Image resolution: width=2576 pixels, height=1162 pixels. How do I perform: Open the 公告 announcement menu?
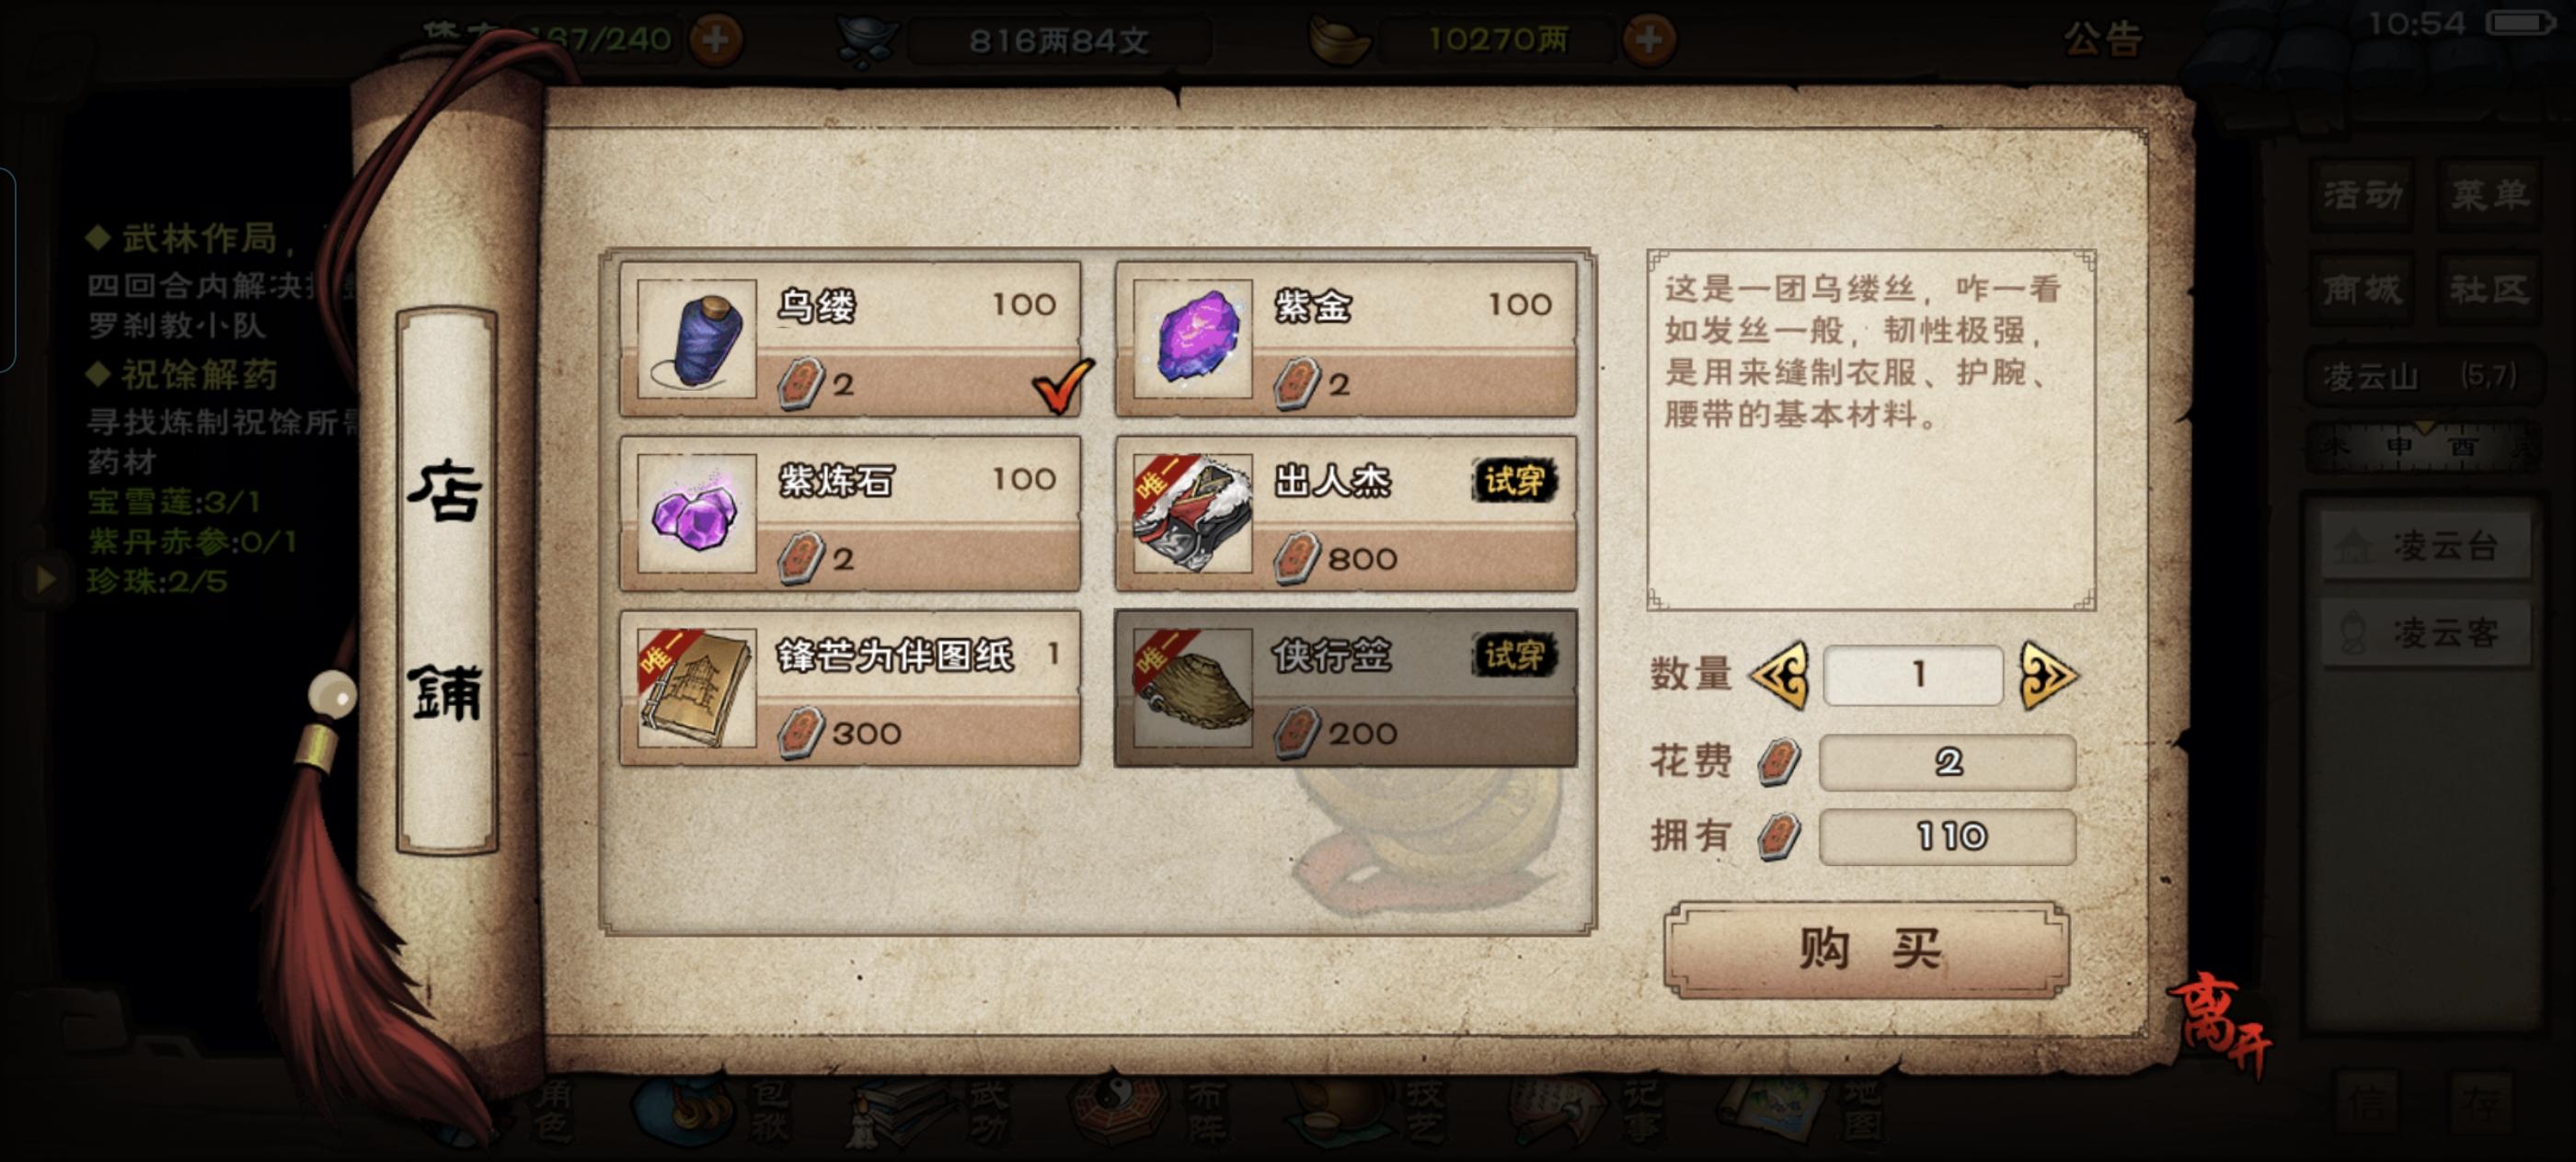pos(2103,40)
